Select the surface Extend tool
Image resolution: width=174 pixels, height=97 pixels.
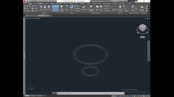pyautogui.click(x=77, y=8)
